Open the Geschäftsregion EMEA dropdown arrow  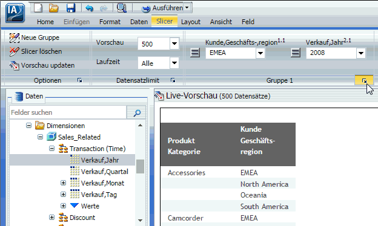pos(260,53)
